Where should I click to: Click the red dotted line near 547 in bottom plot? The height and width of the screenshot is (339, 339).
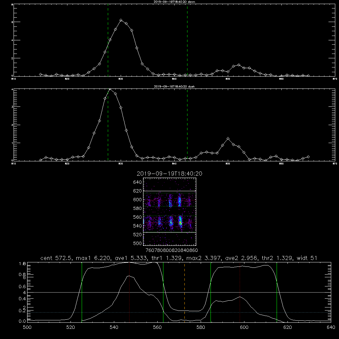129,292
